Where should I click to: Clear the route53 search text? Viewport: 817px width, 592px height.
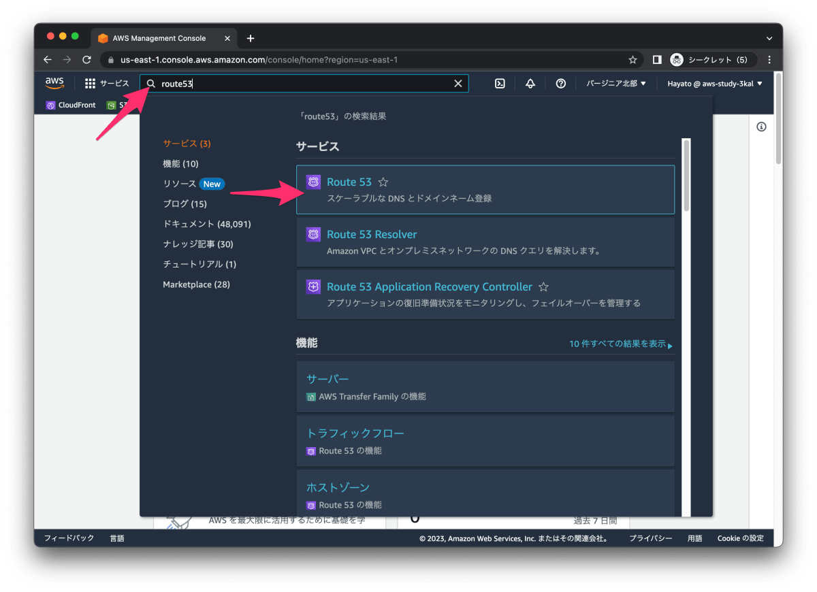point(458,84)
